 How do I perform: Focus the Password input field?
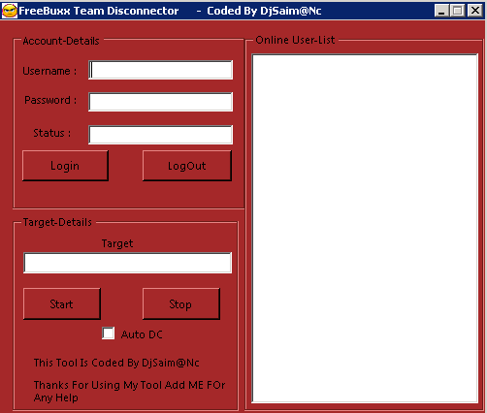pyautogui.click(x=160, y=102)
